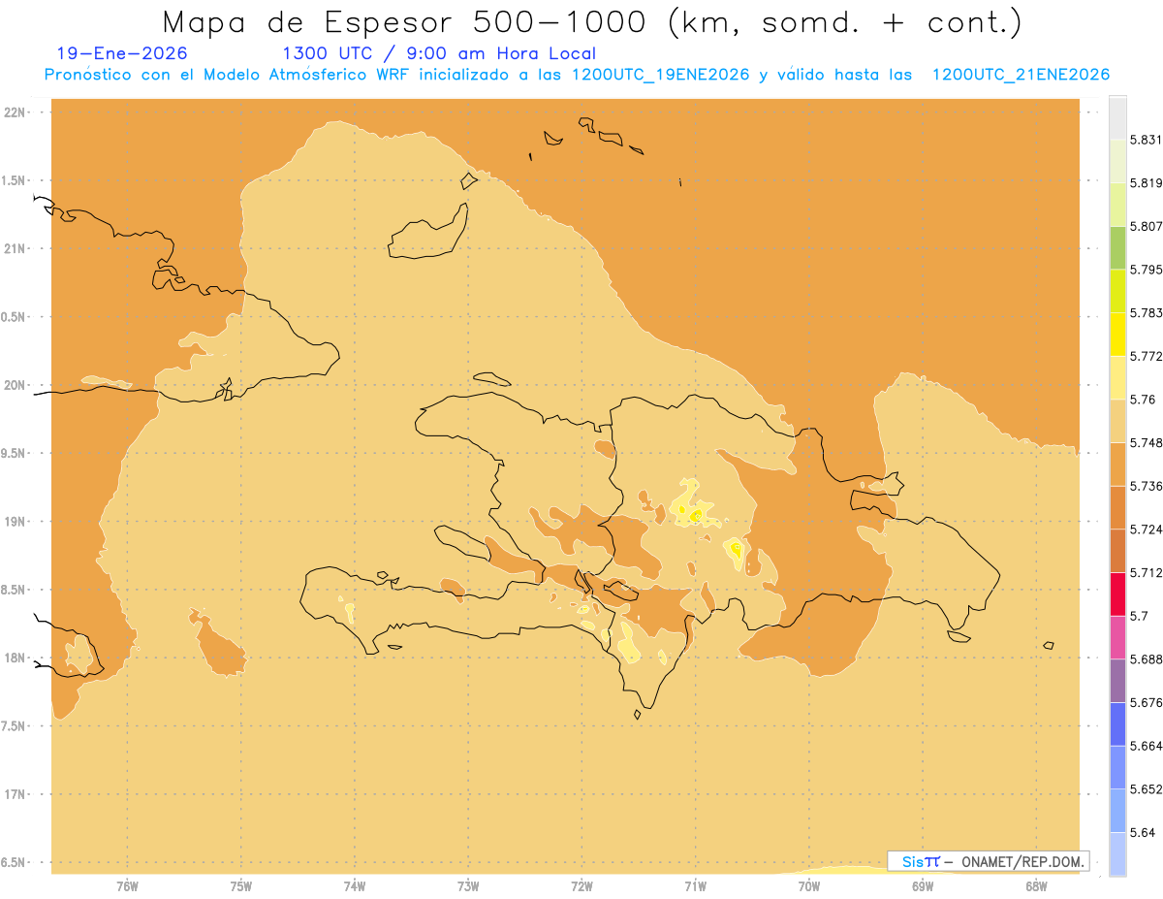Click the date text '19-Ene-2026'
The image size is (1163, 899).
point(122,53)
